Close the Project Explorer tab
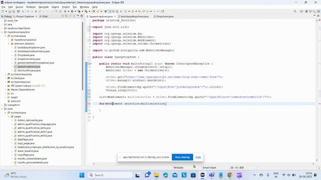The width and height of the screenshot is (321, 180). 37,16
